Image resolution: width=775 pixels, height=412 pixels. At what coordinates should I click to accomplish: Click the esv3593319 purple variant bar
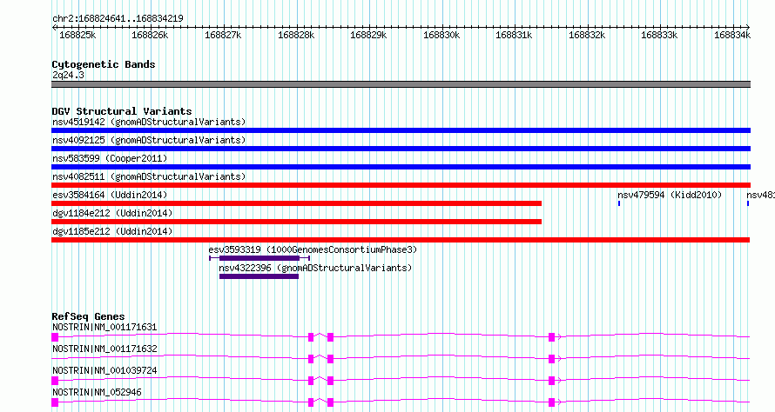click(x=259, y=258)
